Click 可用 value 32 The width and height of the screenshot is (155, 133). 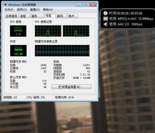[45, 71]
